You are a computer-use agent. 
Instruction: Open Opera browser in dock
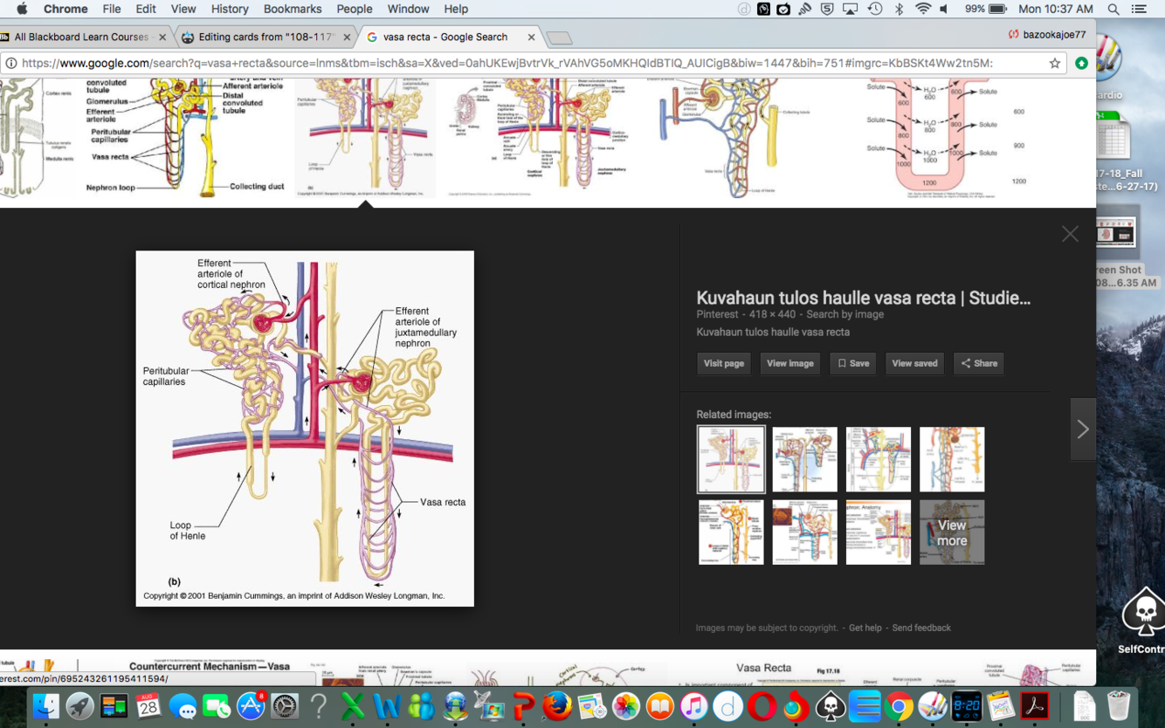tap(762, 705)
